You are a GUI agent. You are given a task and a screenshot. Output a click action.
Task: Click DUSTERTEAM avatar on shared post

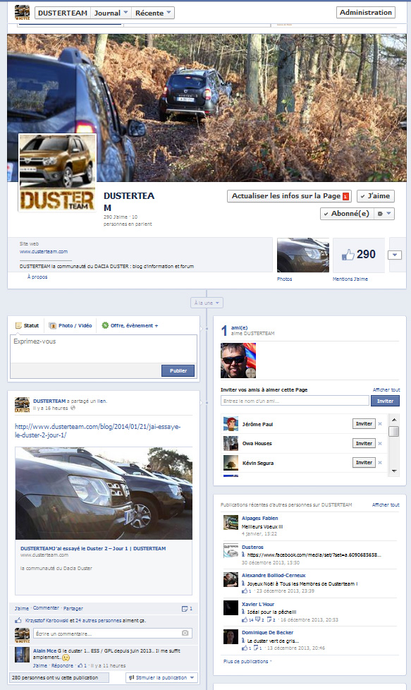pos(22,404)
